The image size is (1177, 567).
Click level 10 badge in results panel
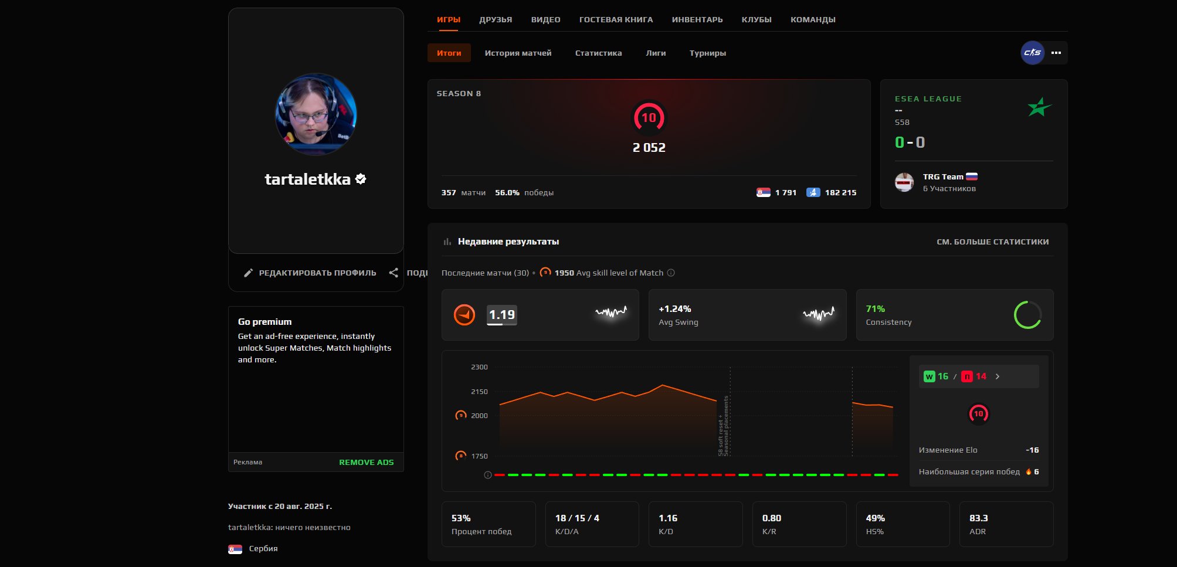pos(978,414)
